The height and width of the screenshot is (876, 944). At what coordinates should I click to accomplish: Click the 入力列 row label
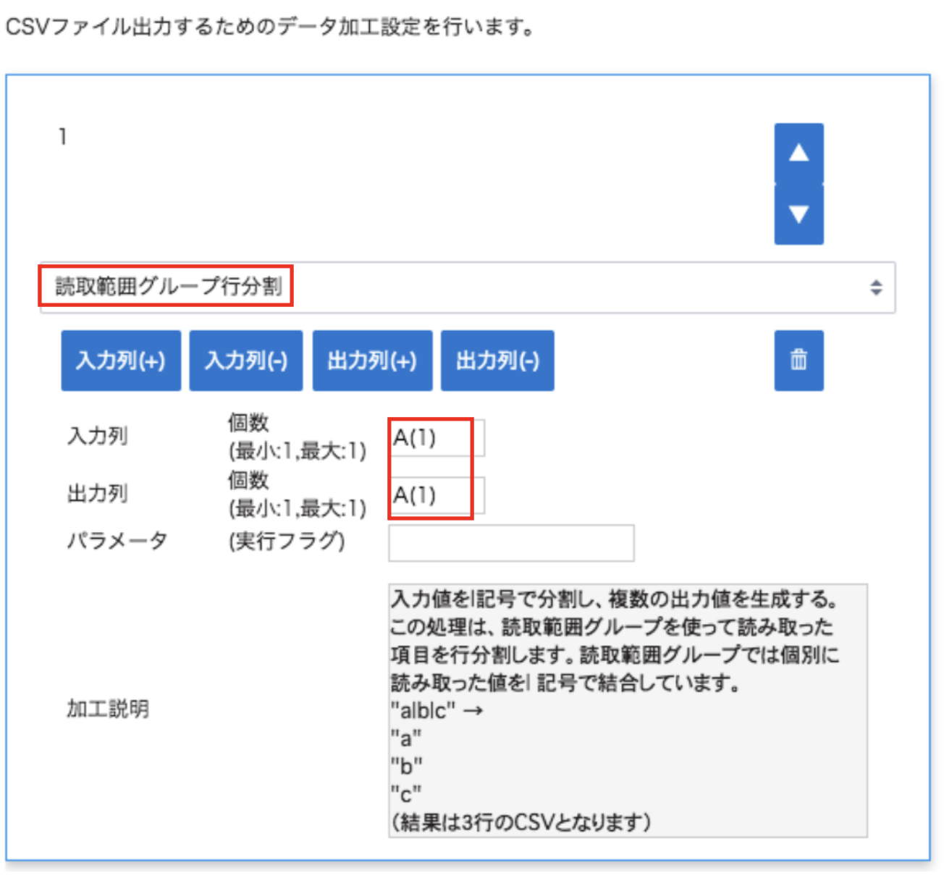(98, 437)
